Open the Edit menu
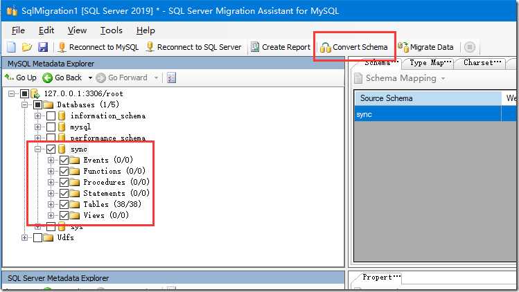The image size is (519, 292). pos(46,30)
